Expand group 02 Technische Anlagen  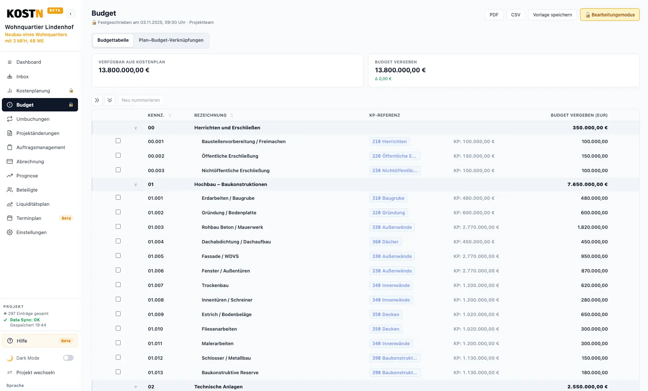point(135,387)
